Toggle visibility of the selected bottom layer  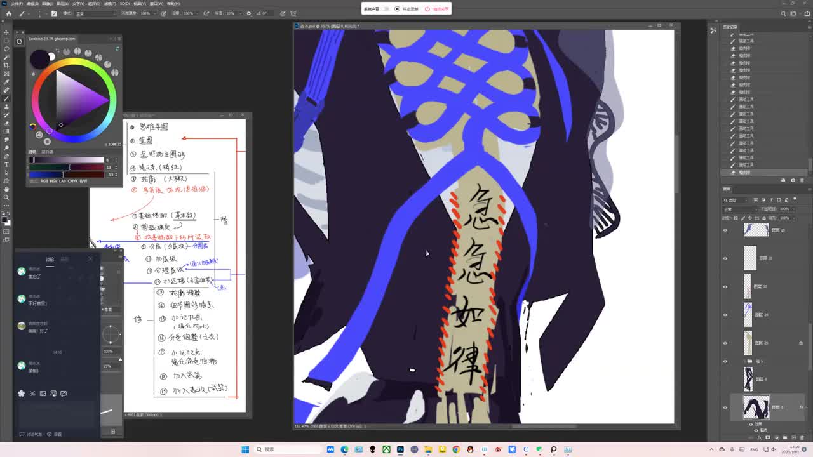[725, 407]
